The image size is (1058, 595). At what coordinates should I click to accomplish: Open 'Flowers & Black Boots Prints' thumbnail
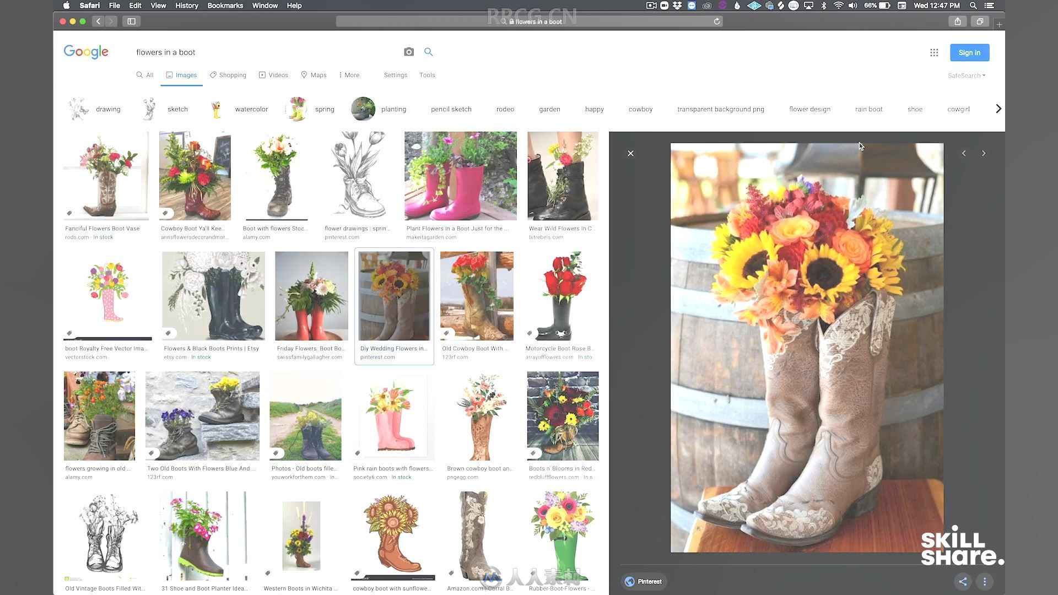click(x=213, y=296)
